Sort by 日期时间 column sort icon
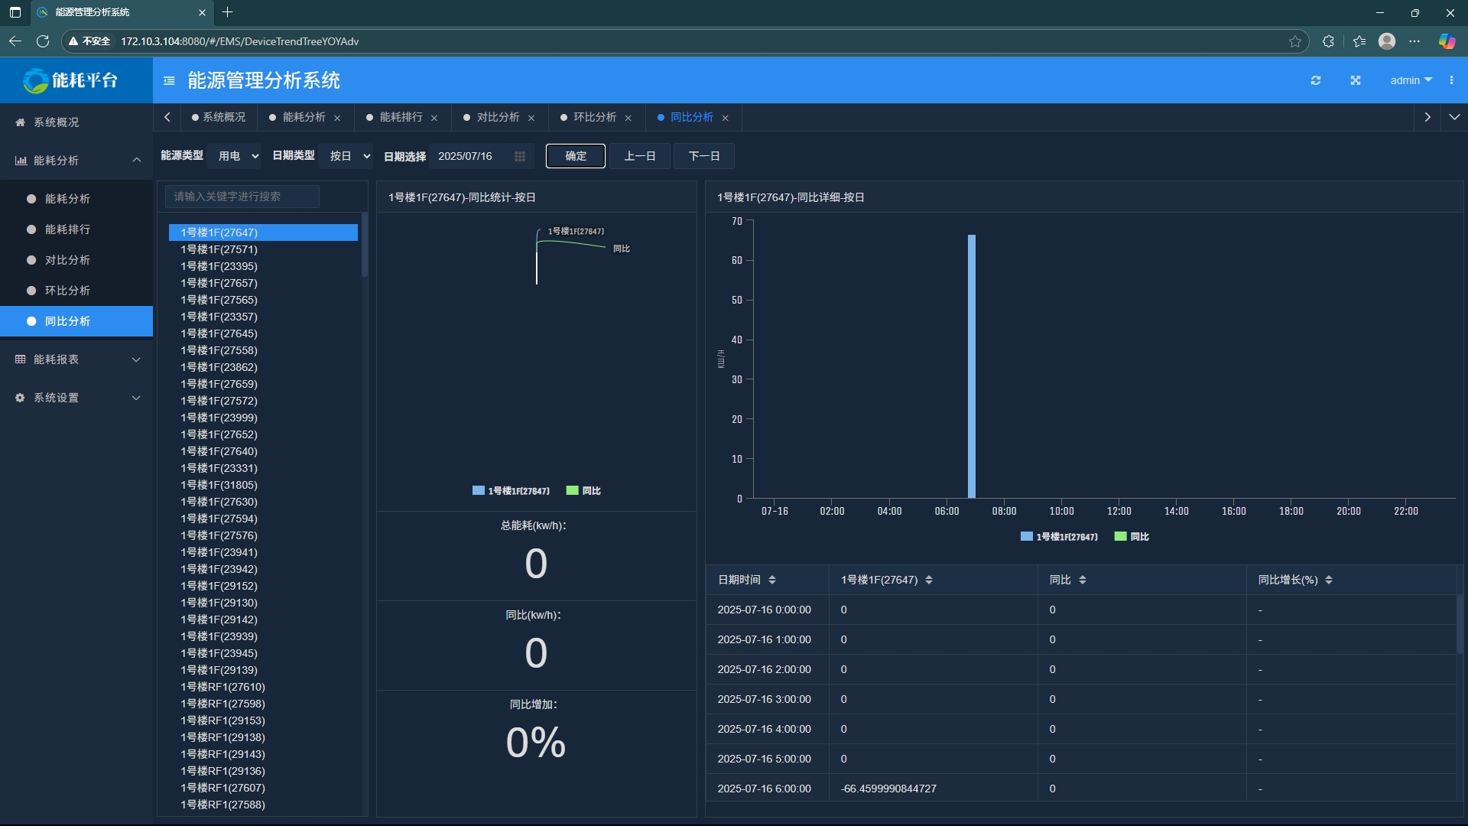The image size is (1468, 826). point(771,580)
